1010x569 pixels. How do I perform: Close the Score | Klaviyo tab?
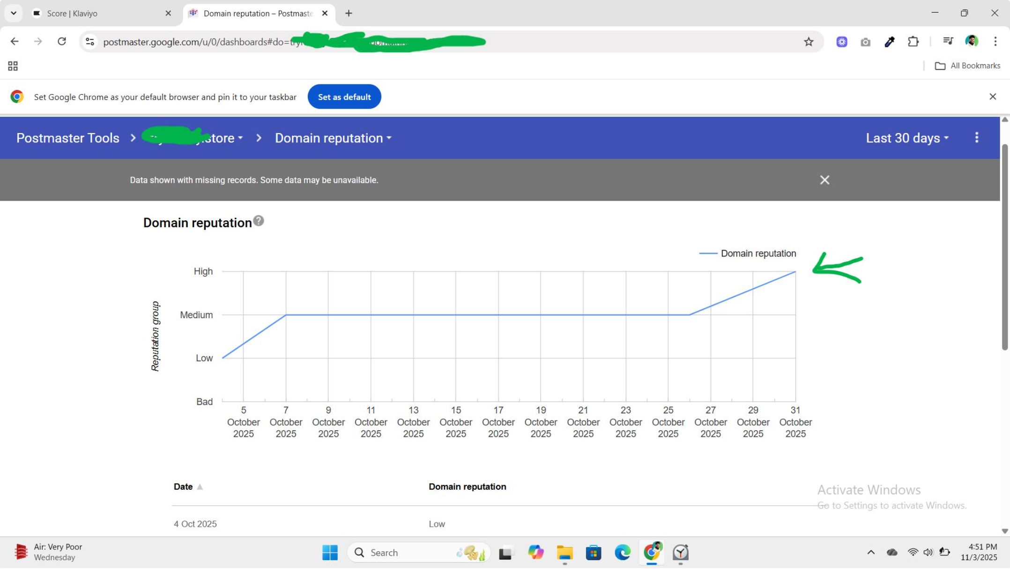pyautogui.click(x=168, y=14)
